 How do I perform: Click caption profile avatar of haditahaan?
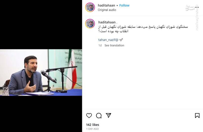(x=90, y=24)
